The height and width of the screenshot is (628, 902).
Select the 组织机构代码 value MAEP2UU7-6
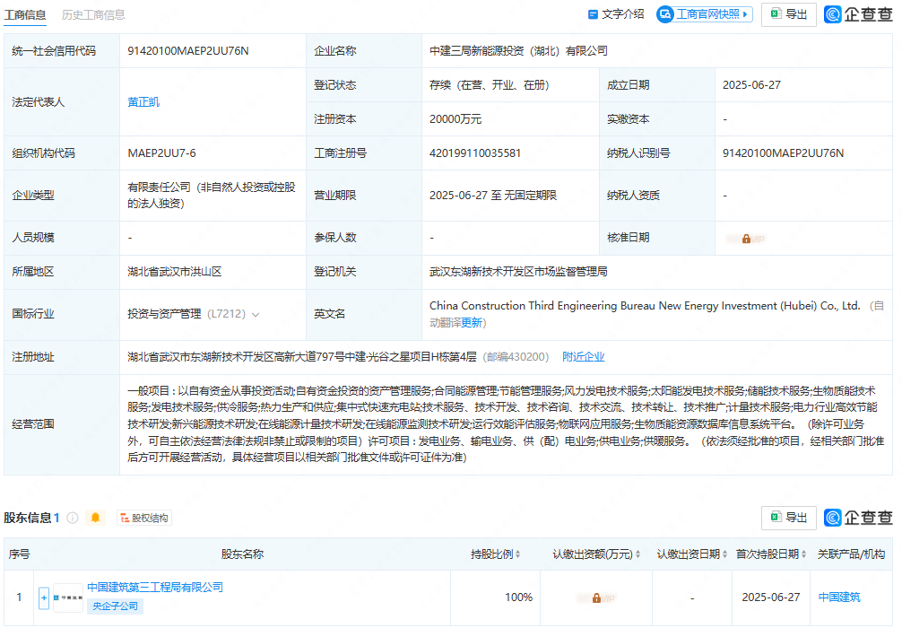(x=161, y=153)
